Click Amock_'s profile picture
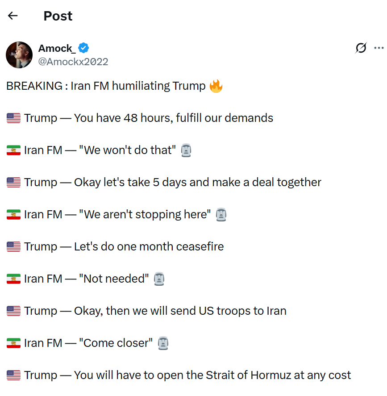Screen dimensions: 387x396 point(19,55)
